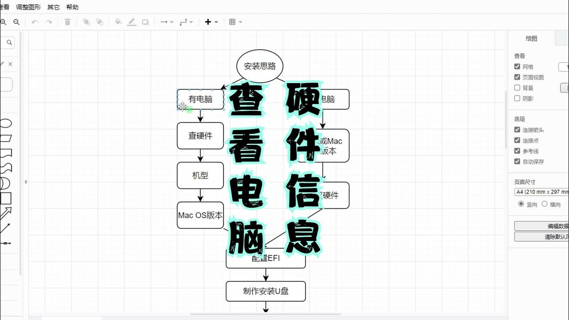Click the redo arrow icon
569x320 pixels.
tap(48, 22)
